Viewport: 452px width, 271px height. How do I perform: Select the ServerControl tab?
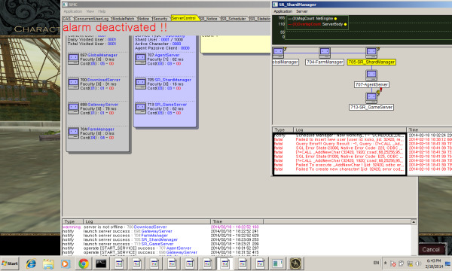[x=184, y=18]
